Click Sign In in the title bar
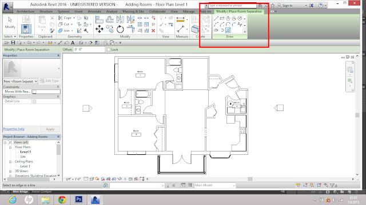This screenshot has height=205, width=366. (x=287, y=5)
